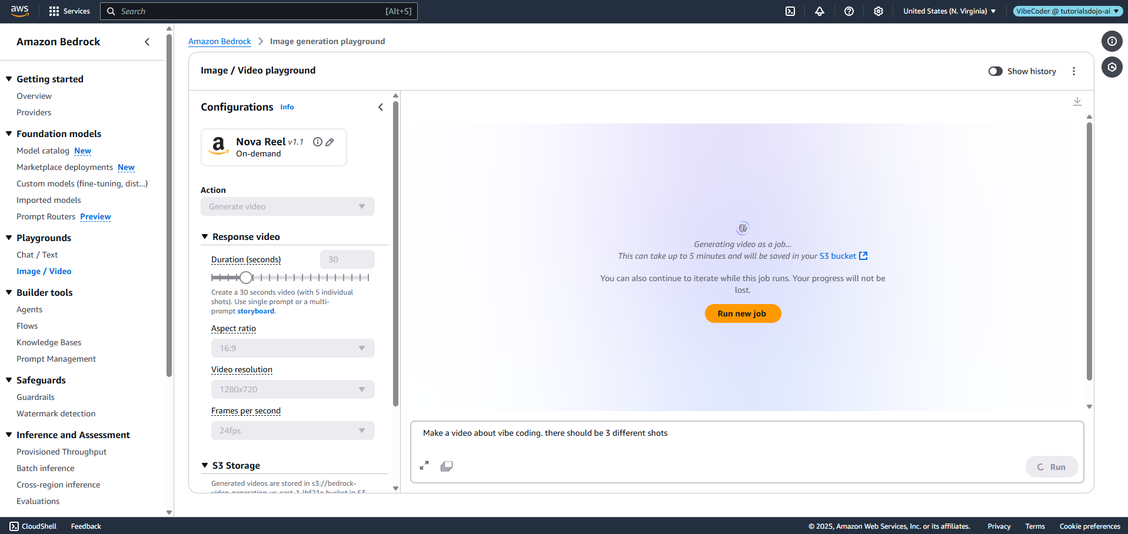
Task: Collapse the Amazon Bedrock side navigation
Action: (147, 42)
